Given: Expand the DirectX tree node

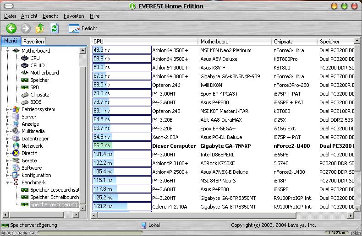Looking at the screenshot, I should click(x=7, y=153).
